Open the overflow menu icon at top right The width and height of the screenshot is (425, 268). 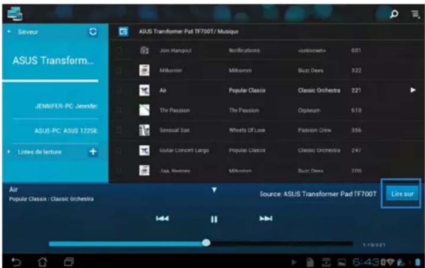pos(415,14)
